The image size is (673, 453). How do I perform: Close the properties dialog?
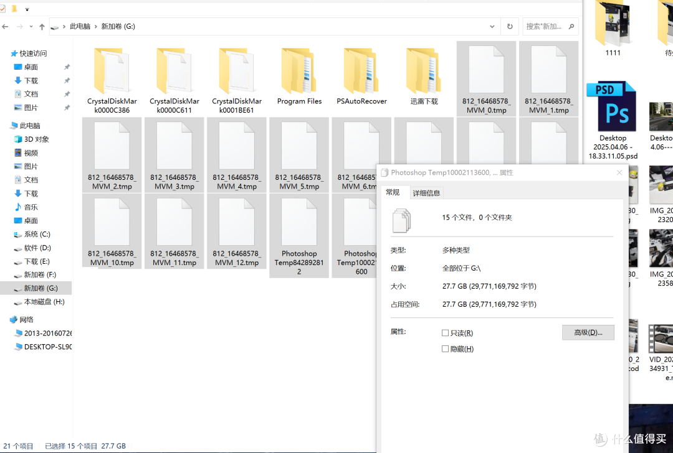pyautogui.click(x=619, y=173)
